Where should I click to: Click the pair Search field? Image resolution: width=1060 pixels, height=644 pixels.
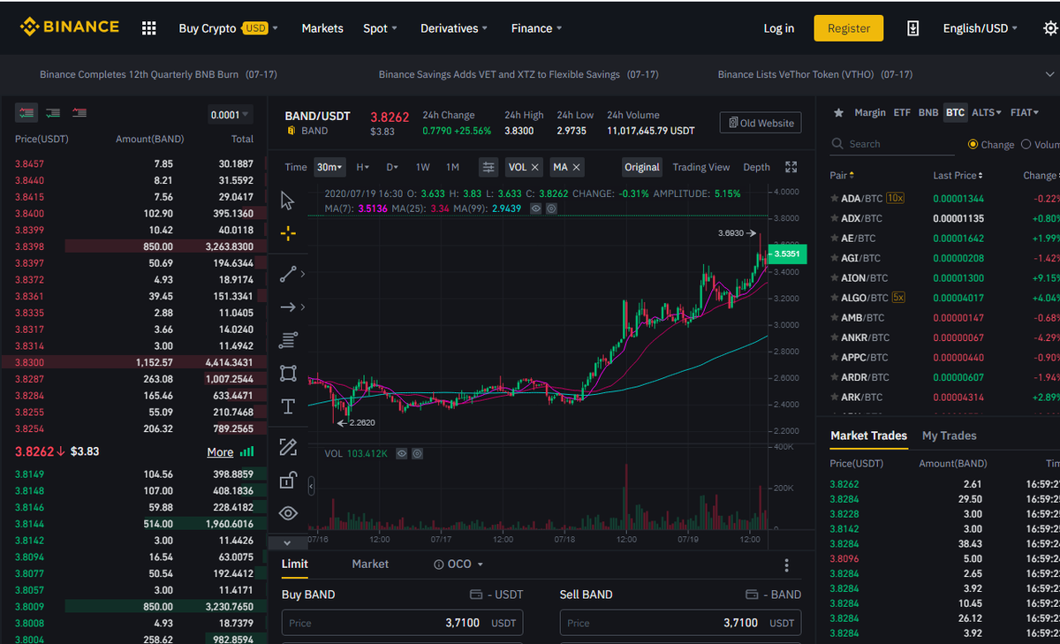click(892, 144)
